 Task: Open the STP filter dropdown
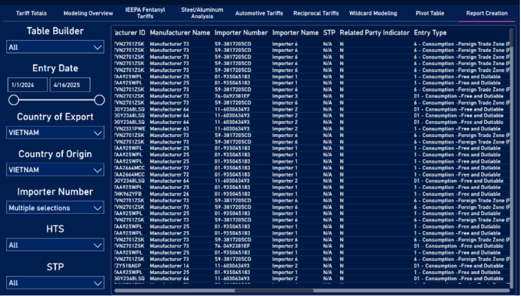click(x=55, y=283)
